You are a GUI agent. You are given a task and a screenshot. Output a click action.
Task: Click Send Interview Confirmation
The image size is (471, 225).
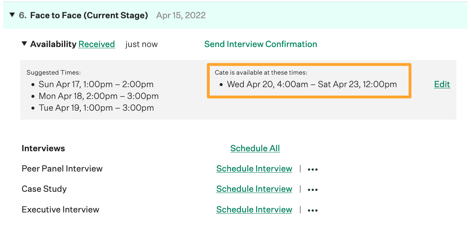click(260, 44)
